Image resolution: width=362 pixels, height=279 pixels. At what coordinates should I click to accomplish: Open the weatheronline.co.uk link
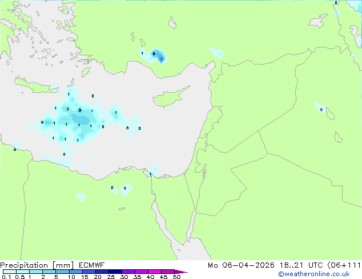coord(314,274)
